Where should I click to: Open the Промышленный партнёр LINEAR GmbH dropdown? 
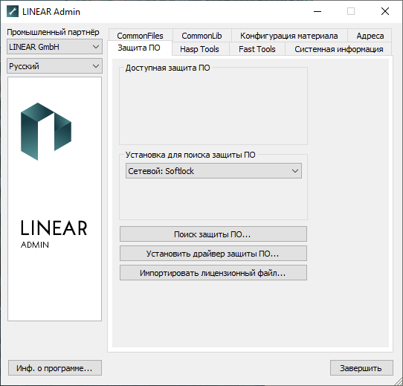point(54,47)
